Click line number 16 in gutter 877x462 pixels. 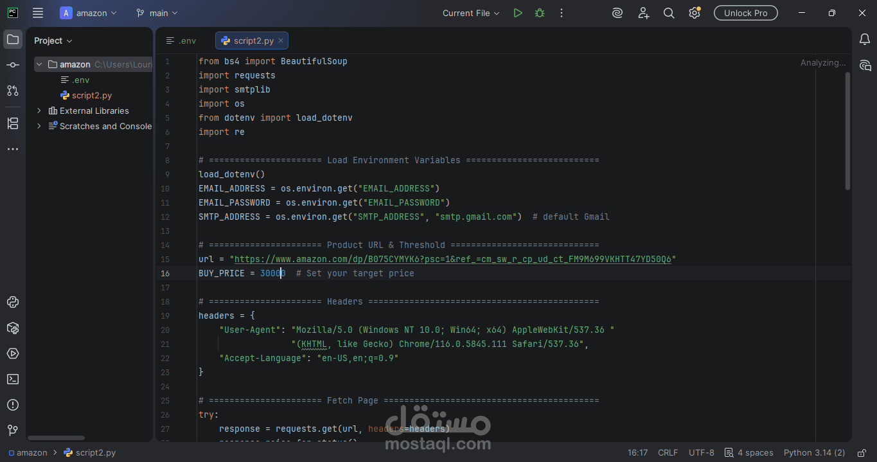[166, 273]
